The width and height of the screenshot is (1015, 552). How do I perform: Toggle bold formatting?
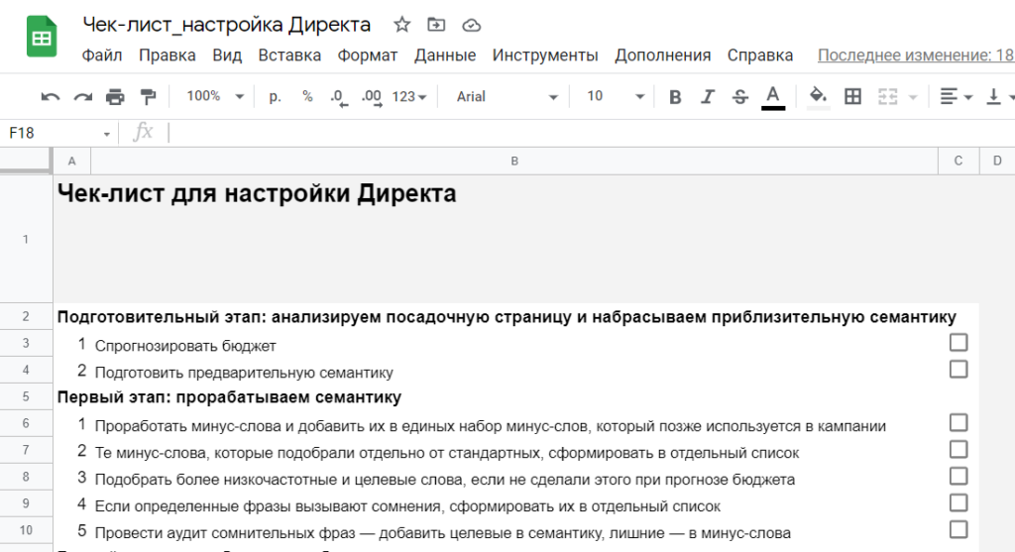click(x=675, y=97)
